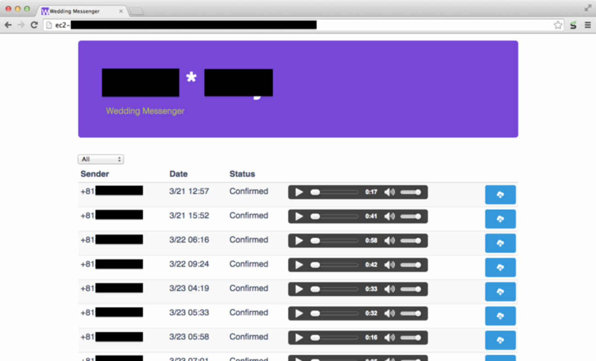Enter full screen with the top-right arrows
Screen dimensions: 596x361
[x=588, y=8]
